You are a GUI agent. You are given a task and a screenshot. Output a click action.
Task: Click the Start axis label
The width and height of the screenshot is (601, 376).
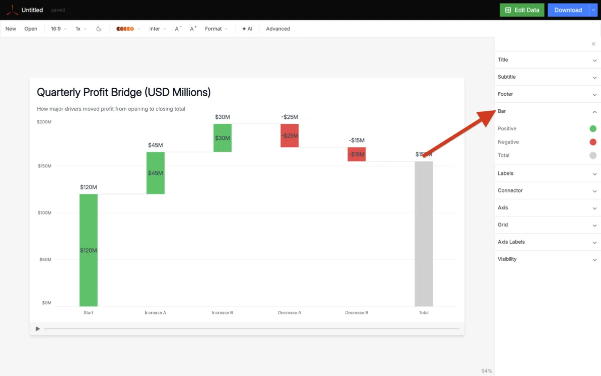89,312
